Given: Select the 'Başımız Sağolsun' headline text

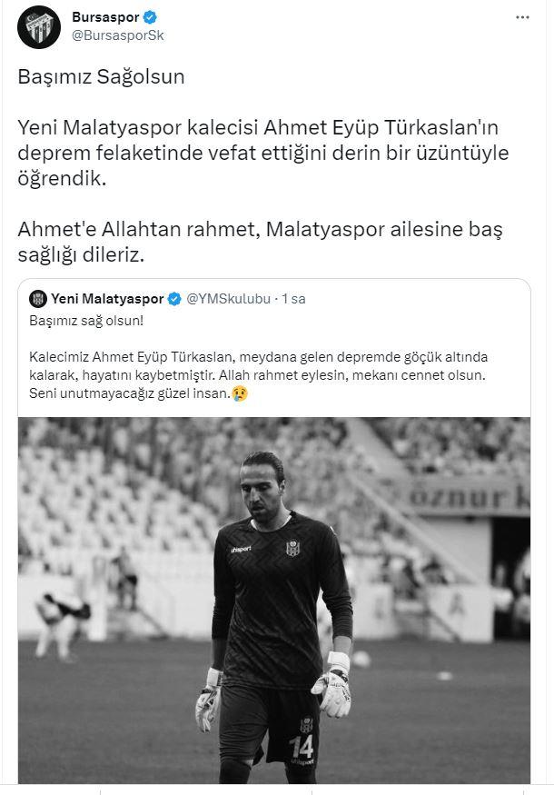Looking at the screenshot, I should coord(102,77).
